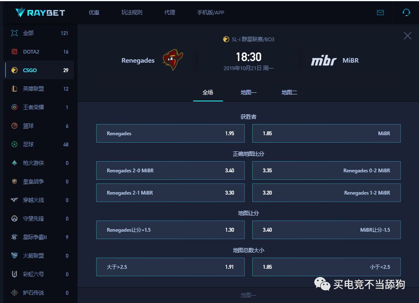Screen dimensions: 419x303
Task: Click the 2019年10月21日 周一 date
Action: pos(249,68)
